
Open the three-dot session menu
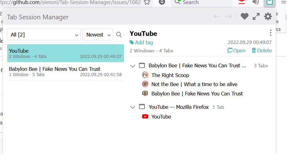[x=270, y=33]
